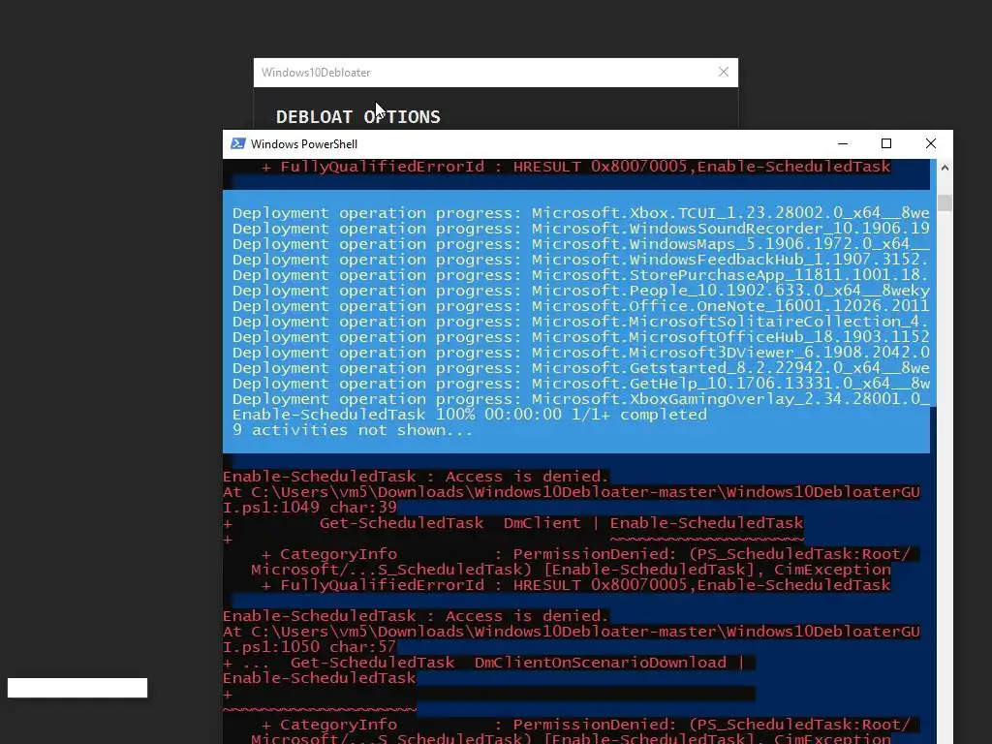This screenshot has width=992, height=744.
Task: Click the error line mentioning I.ps1:1049 char:39
Action: (310, 508)
